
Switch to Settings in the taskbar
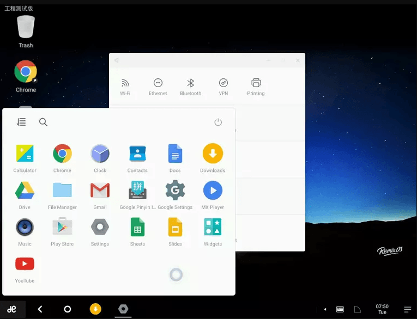[123, 309]
